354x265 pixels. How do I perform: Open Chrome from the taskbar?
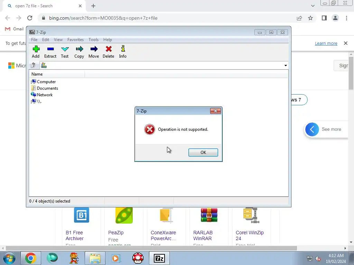[31, 258]
